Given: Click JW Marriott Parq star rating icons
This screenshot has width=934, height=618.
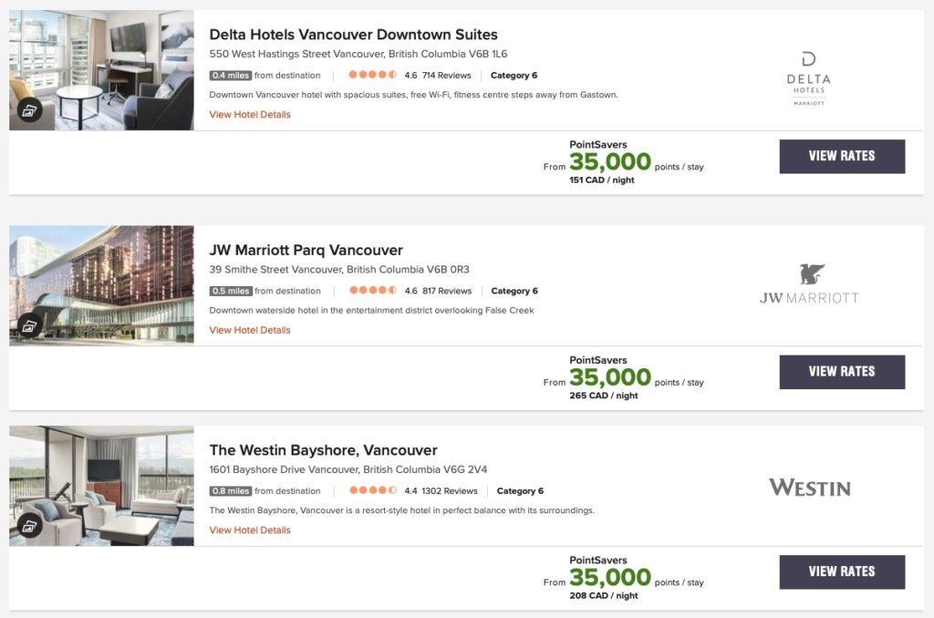Looking at the screenshot, I should (x=372, y=291).
